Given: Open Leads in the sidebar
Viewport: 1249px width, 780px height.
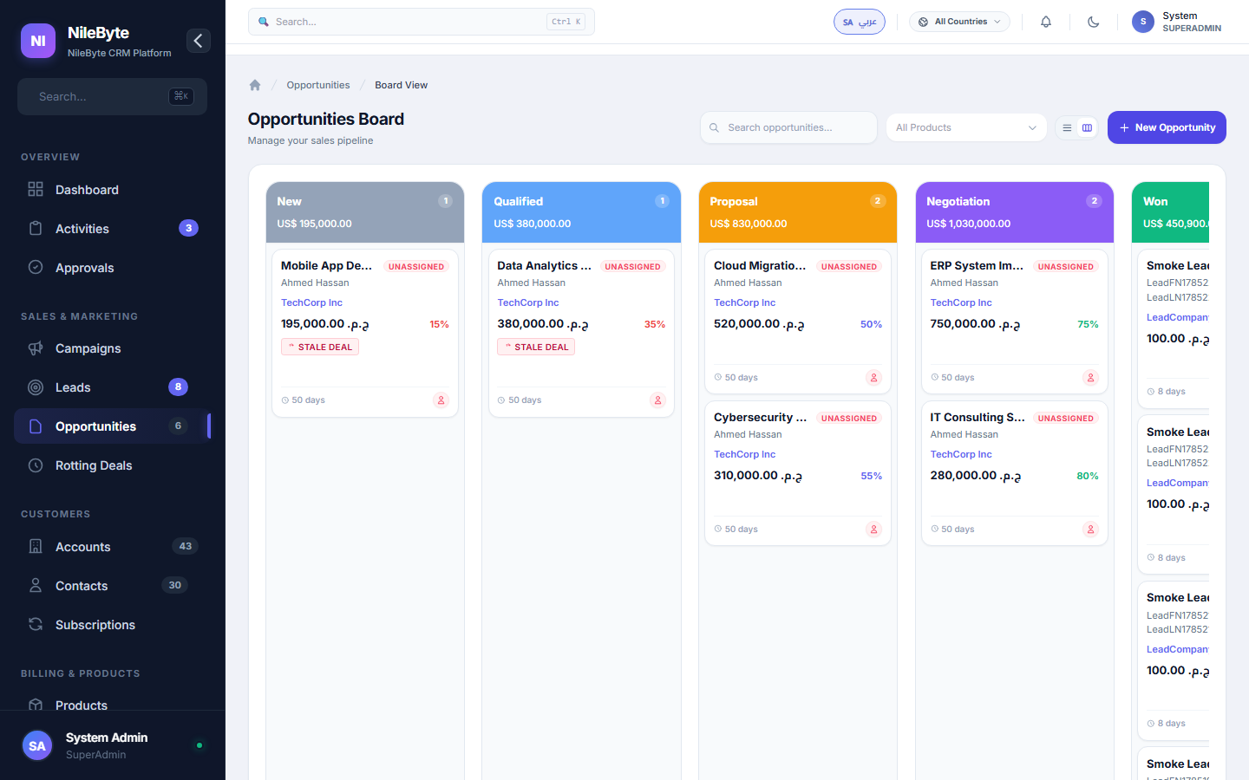Looking at the screenshot, I should (x=113, y=387).
